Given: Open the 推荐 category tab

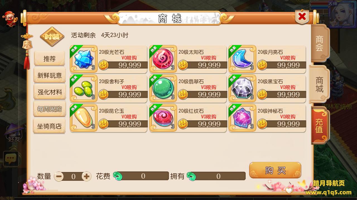Looking at the screenshot, I should [x=50, y=59].
